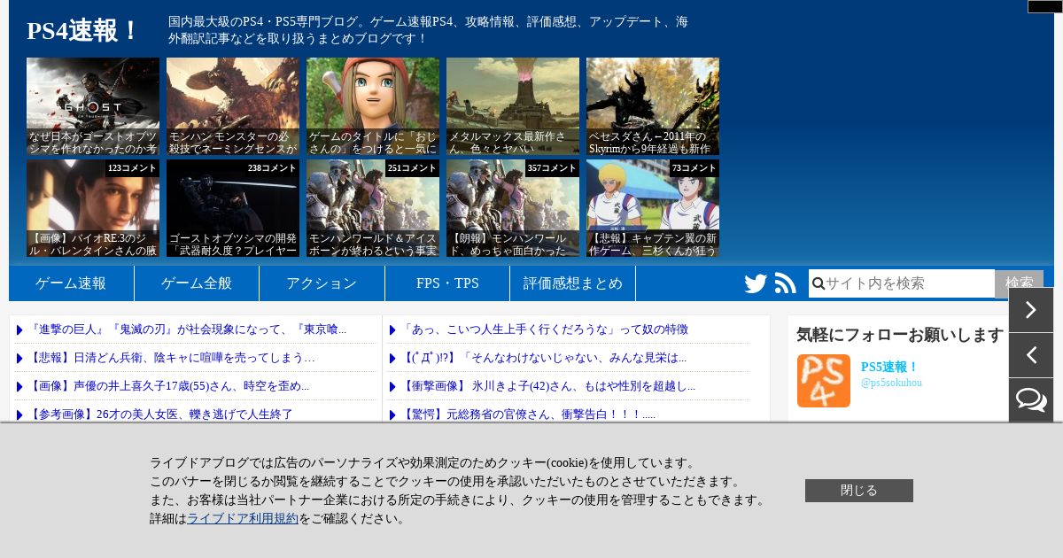Open the おじさんの game title thumbnail
Image resolution: width=1063 pixels, height=558 pixels.
click(x=373, y=106)
